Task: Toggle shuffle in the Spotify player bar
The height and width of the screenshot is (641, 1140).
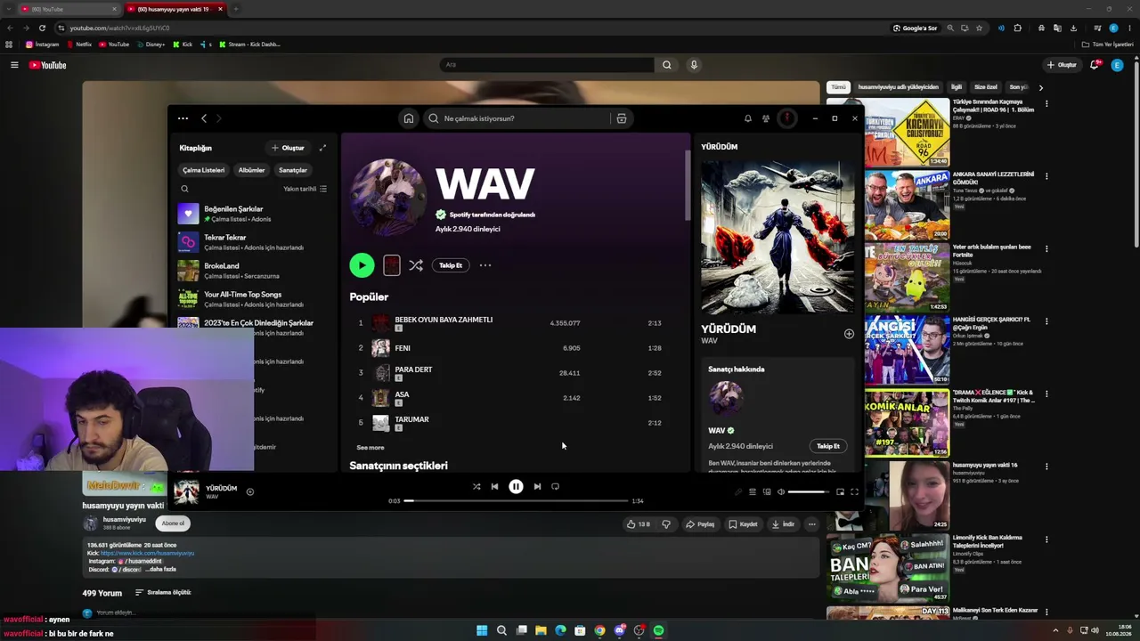Action: [x=476, y=487]
